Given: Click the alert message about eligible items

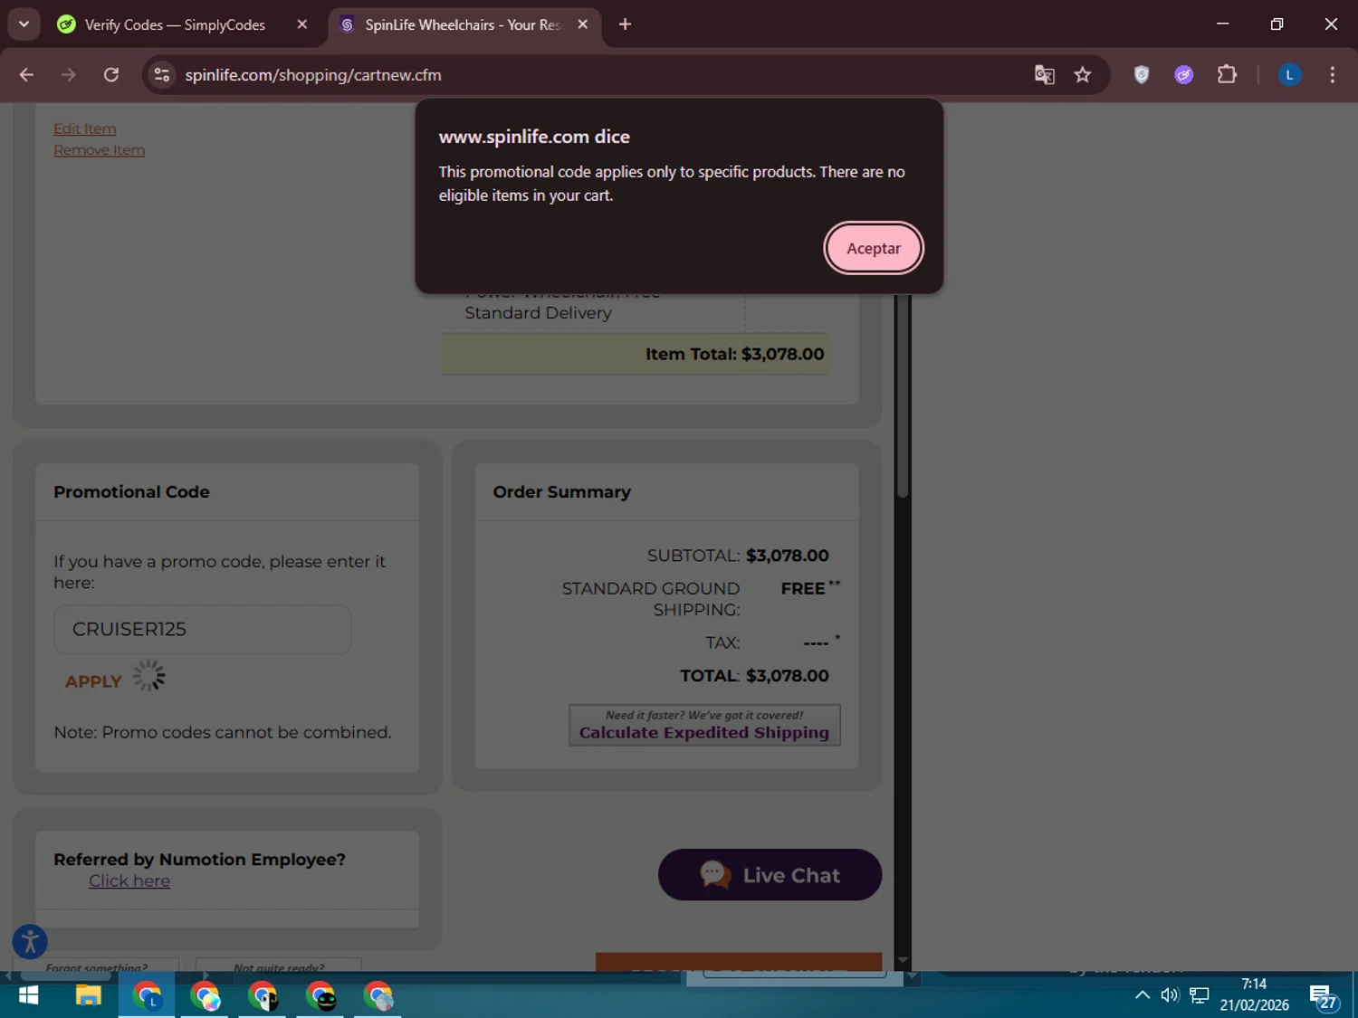Looking at the screenshot, I should pos(672,184).
